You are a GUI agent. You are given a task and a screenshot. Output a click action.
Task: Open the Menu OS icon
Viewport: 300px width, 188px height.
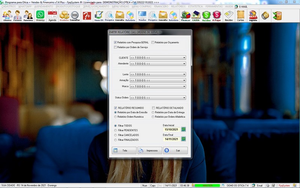99,16
